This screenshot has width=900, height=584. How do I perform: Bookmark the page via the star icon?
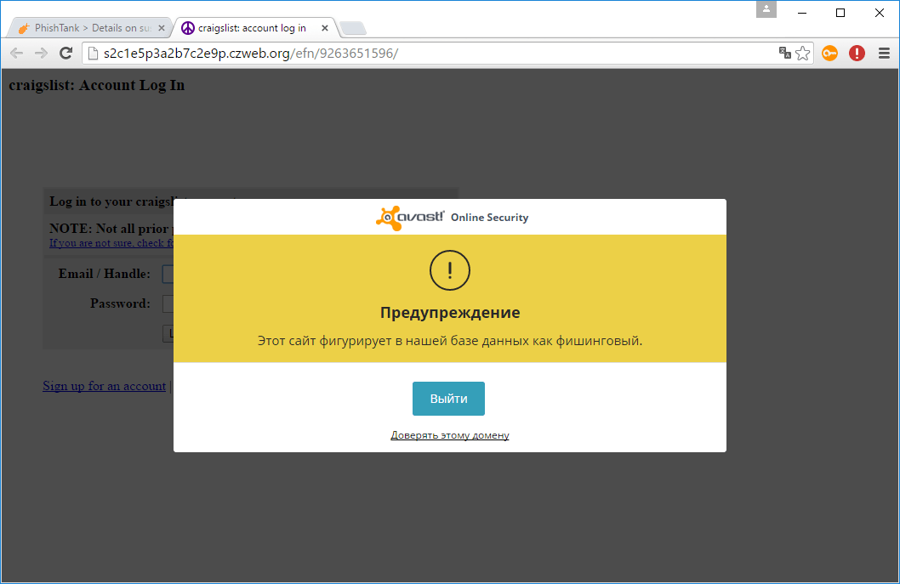[802, 53]
